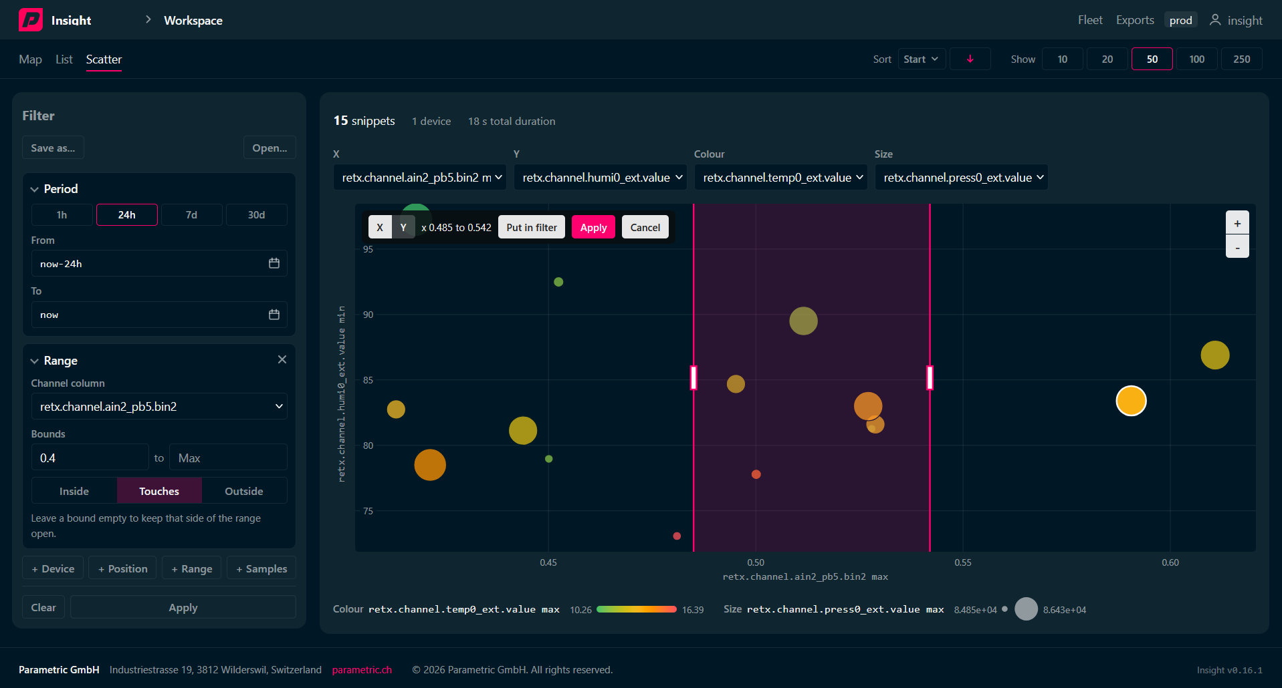Collapse the Range section
The image size is (1282, 688).
point(35,361)
